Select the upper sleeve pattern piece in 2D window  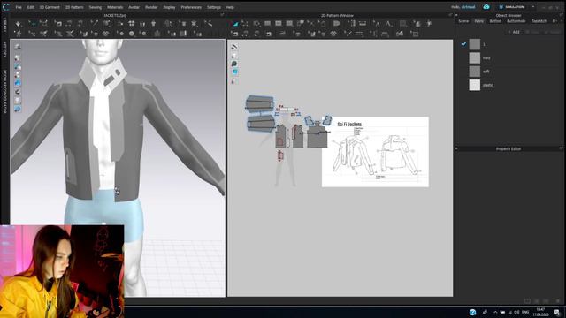point(260,104)
